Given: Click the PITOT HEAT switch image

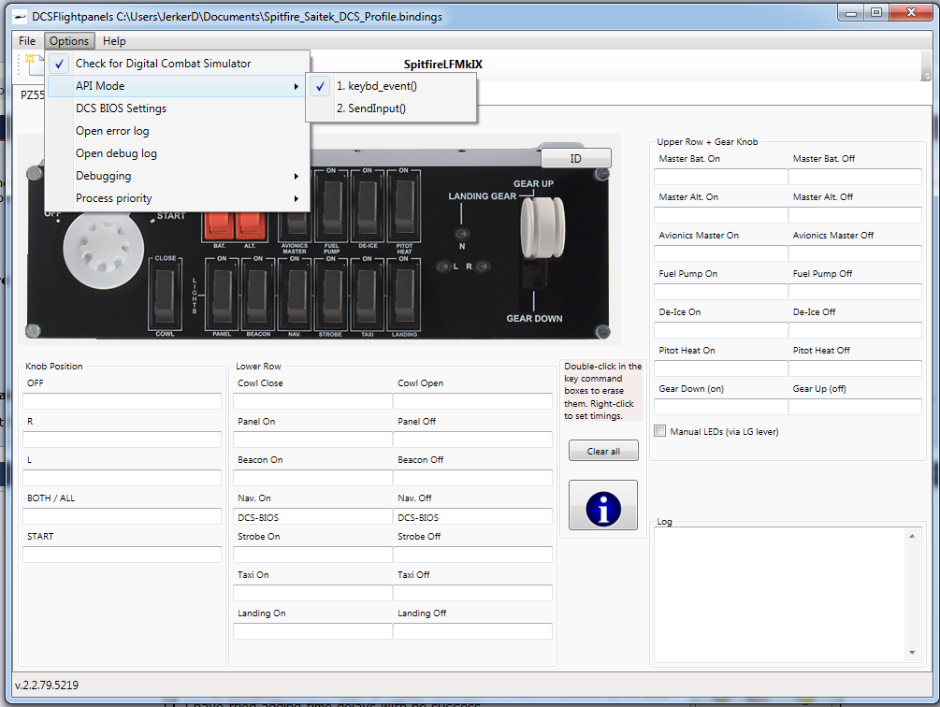Looking at the screenshot, I should (x=404, y=205).
